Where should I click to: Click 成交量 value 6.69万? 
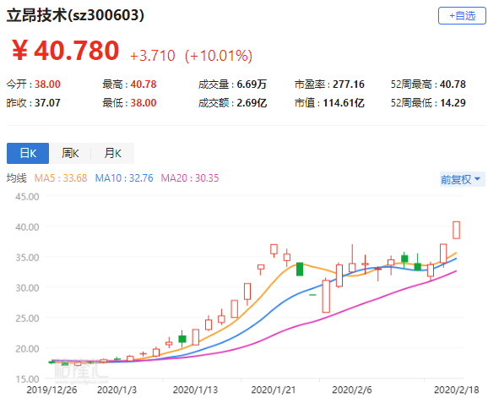pos(252,85)
